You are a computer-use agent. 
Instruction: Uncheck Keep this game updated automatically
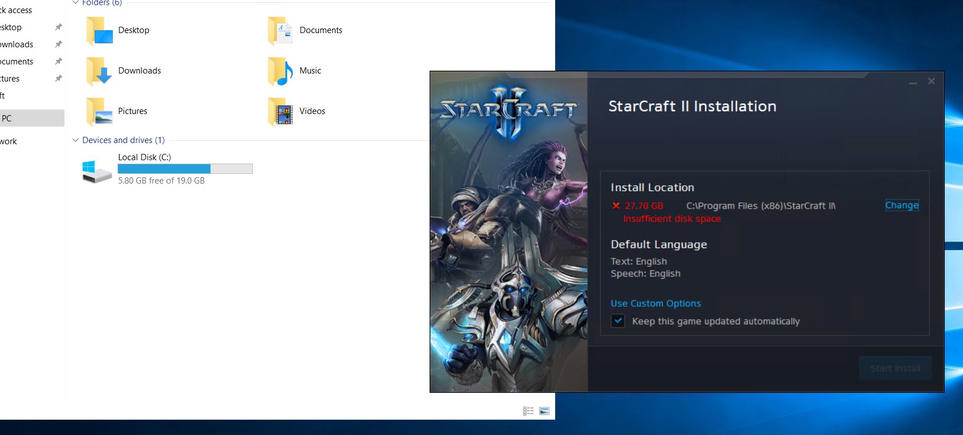point(618,321)
